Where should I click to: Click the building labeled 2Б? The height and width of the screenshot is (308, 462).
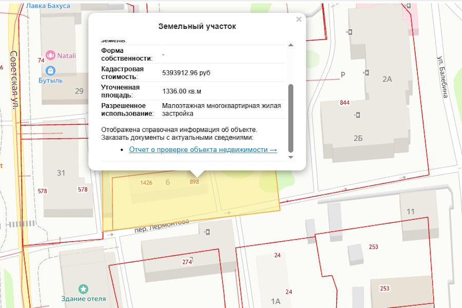click(359, 137)
